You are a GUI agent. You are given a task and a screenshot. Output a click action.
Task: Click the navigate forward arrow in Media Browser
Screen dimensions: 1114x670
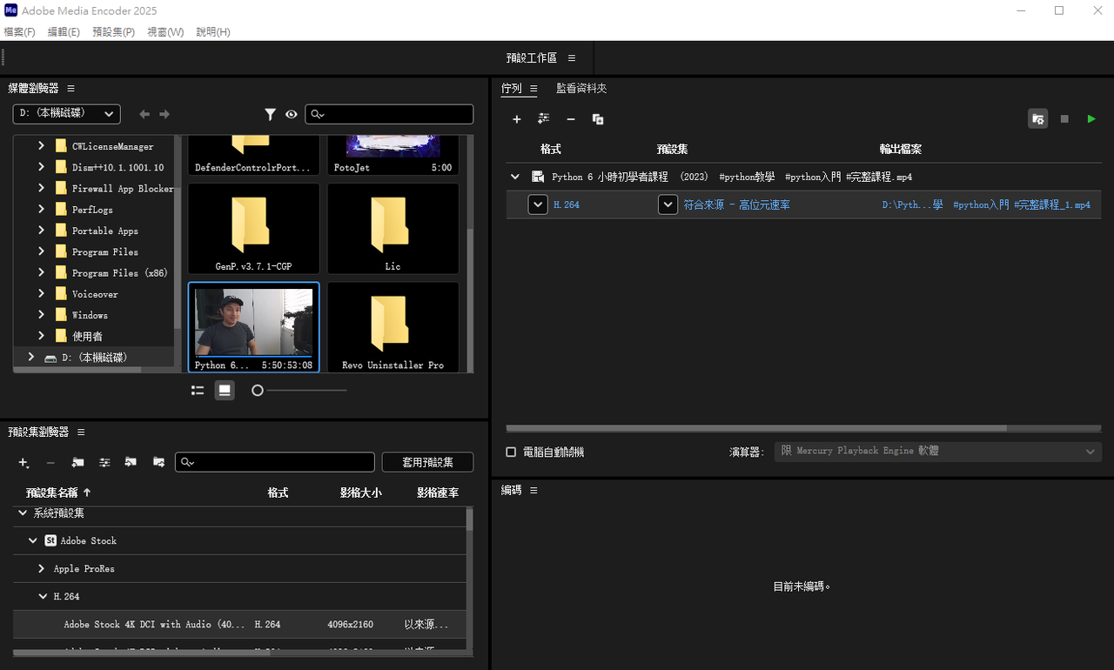pos(164,114)
